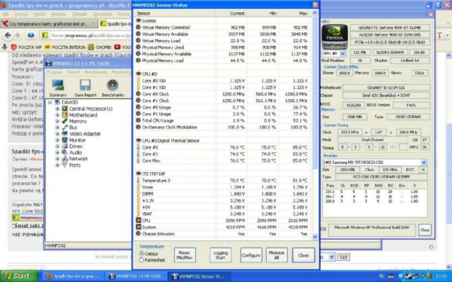
Task: Collapse the DAWID root node
Action: click(50, 102)
